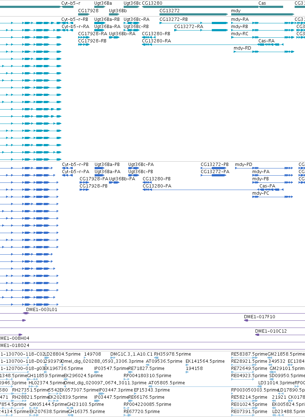Click EST label RE67720.5prime
This screenshot has width=305, height=417.
pos(142,412)
